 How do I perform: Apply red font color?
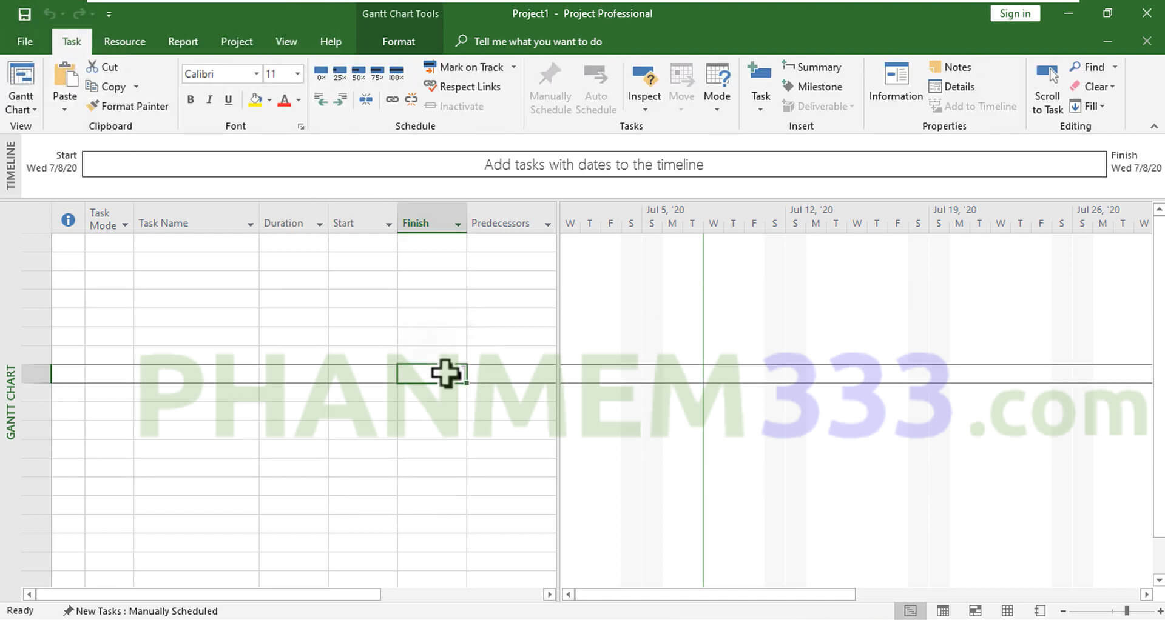point(284,99)
